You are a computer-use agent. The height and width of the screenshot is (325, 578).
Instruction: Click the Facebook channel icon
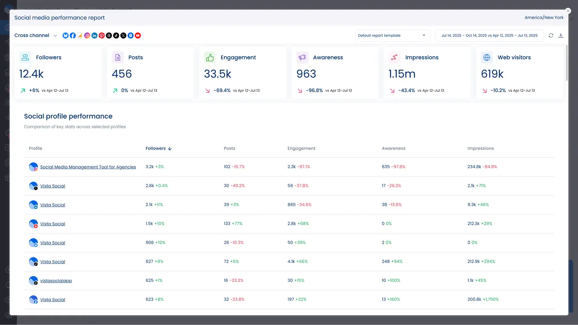coord(73,36)
